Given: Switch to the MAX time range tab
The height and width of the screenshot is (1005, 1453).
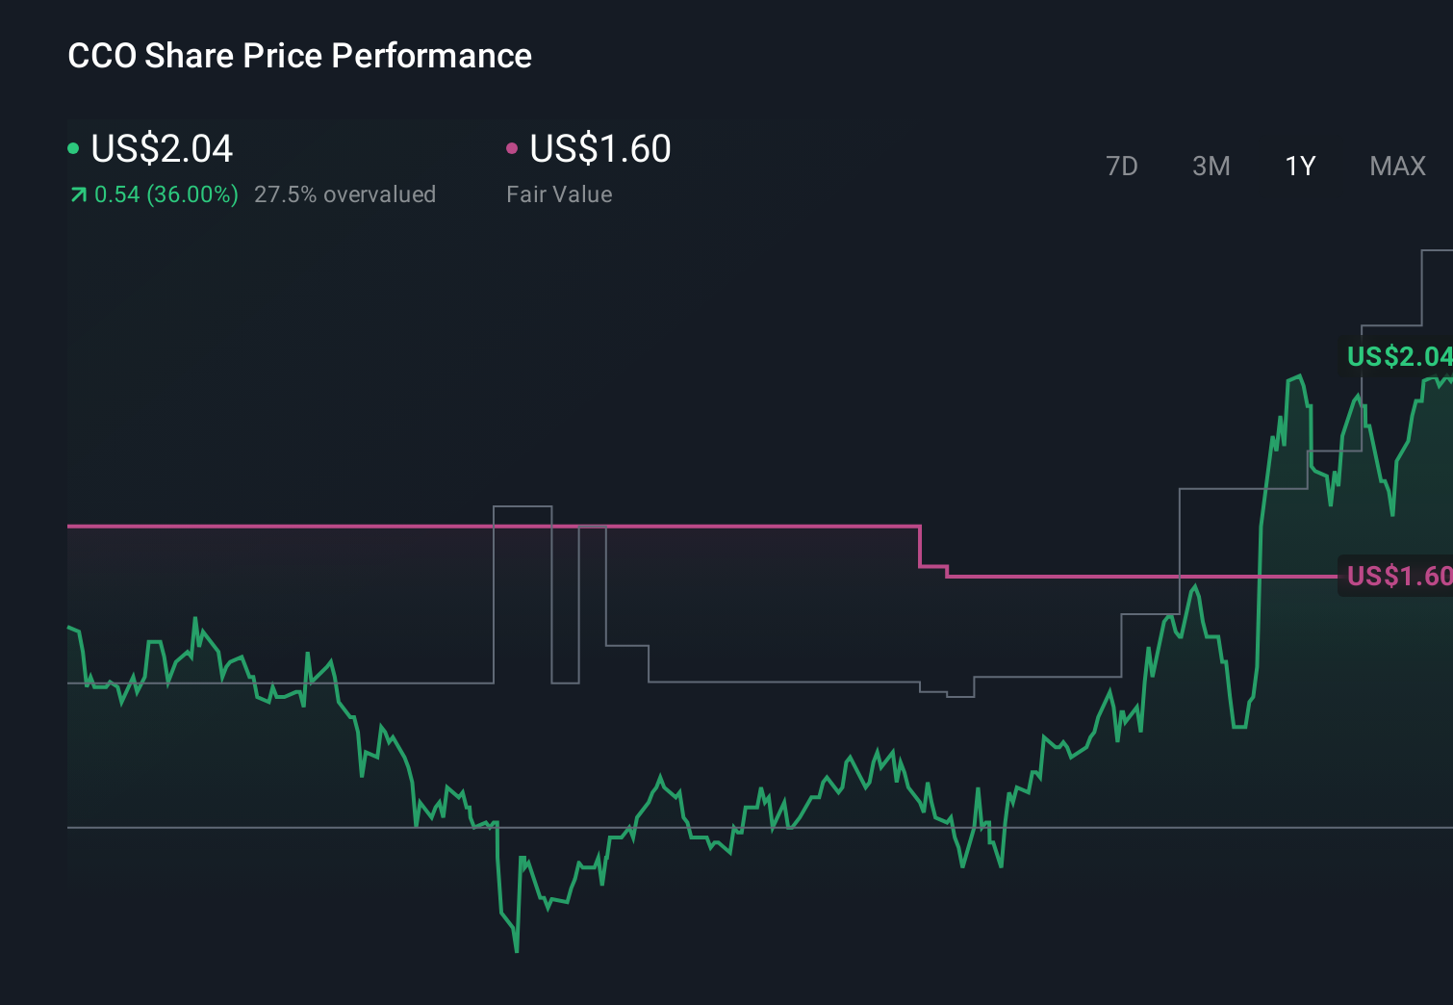Looking at the screenshot, I should pyautogui.click(x=1396, y=166).
